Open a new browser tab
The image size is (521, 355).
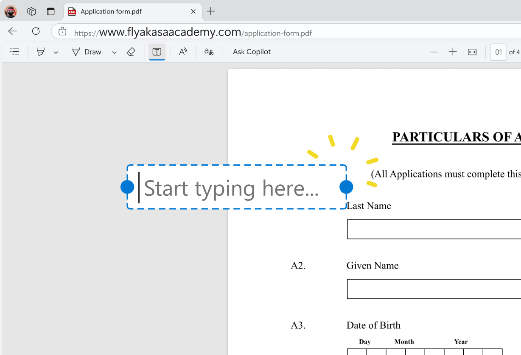click(x=211, y=11)
